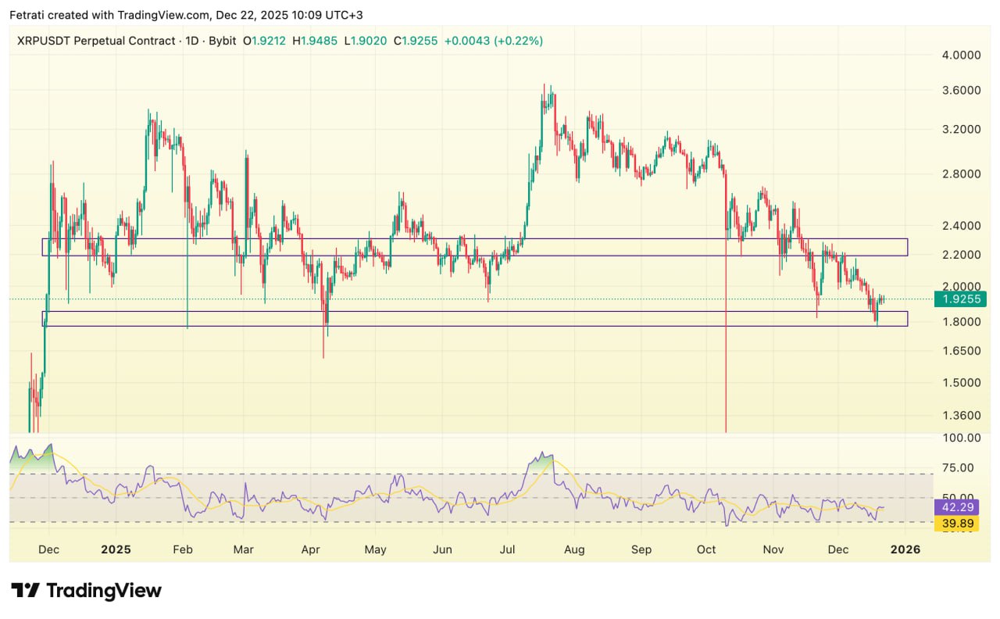Click the 4.0000 price axis label
Image resolution: width=1000 pixels, height=619 pixels.
click(960, 55)
